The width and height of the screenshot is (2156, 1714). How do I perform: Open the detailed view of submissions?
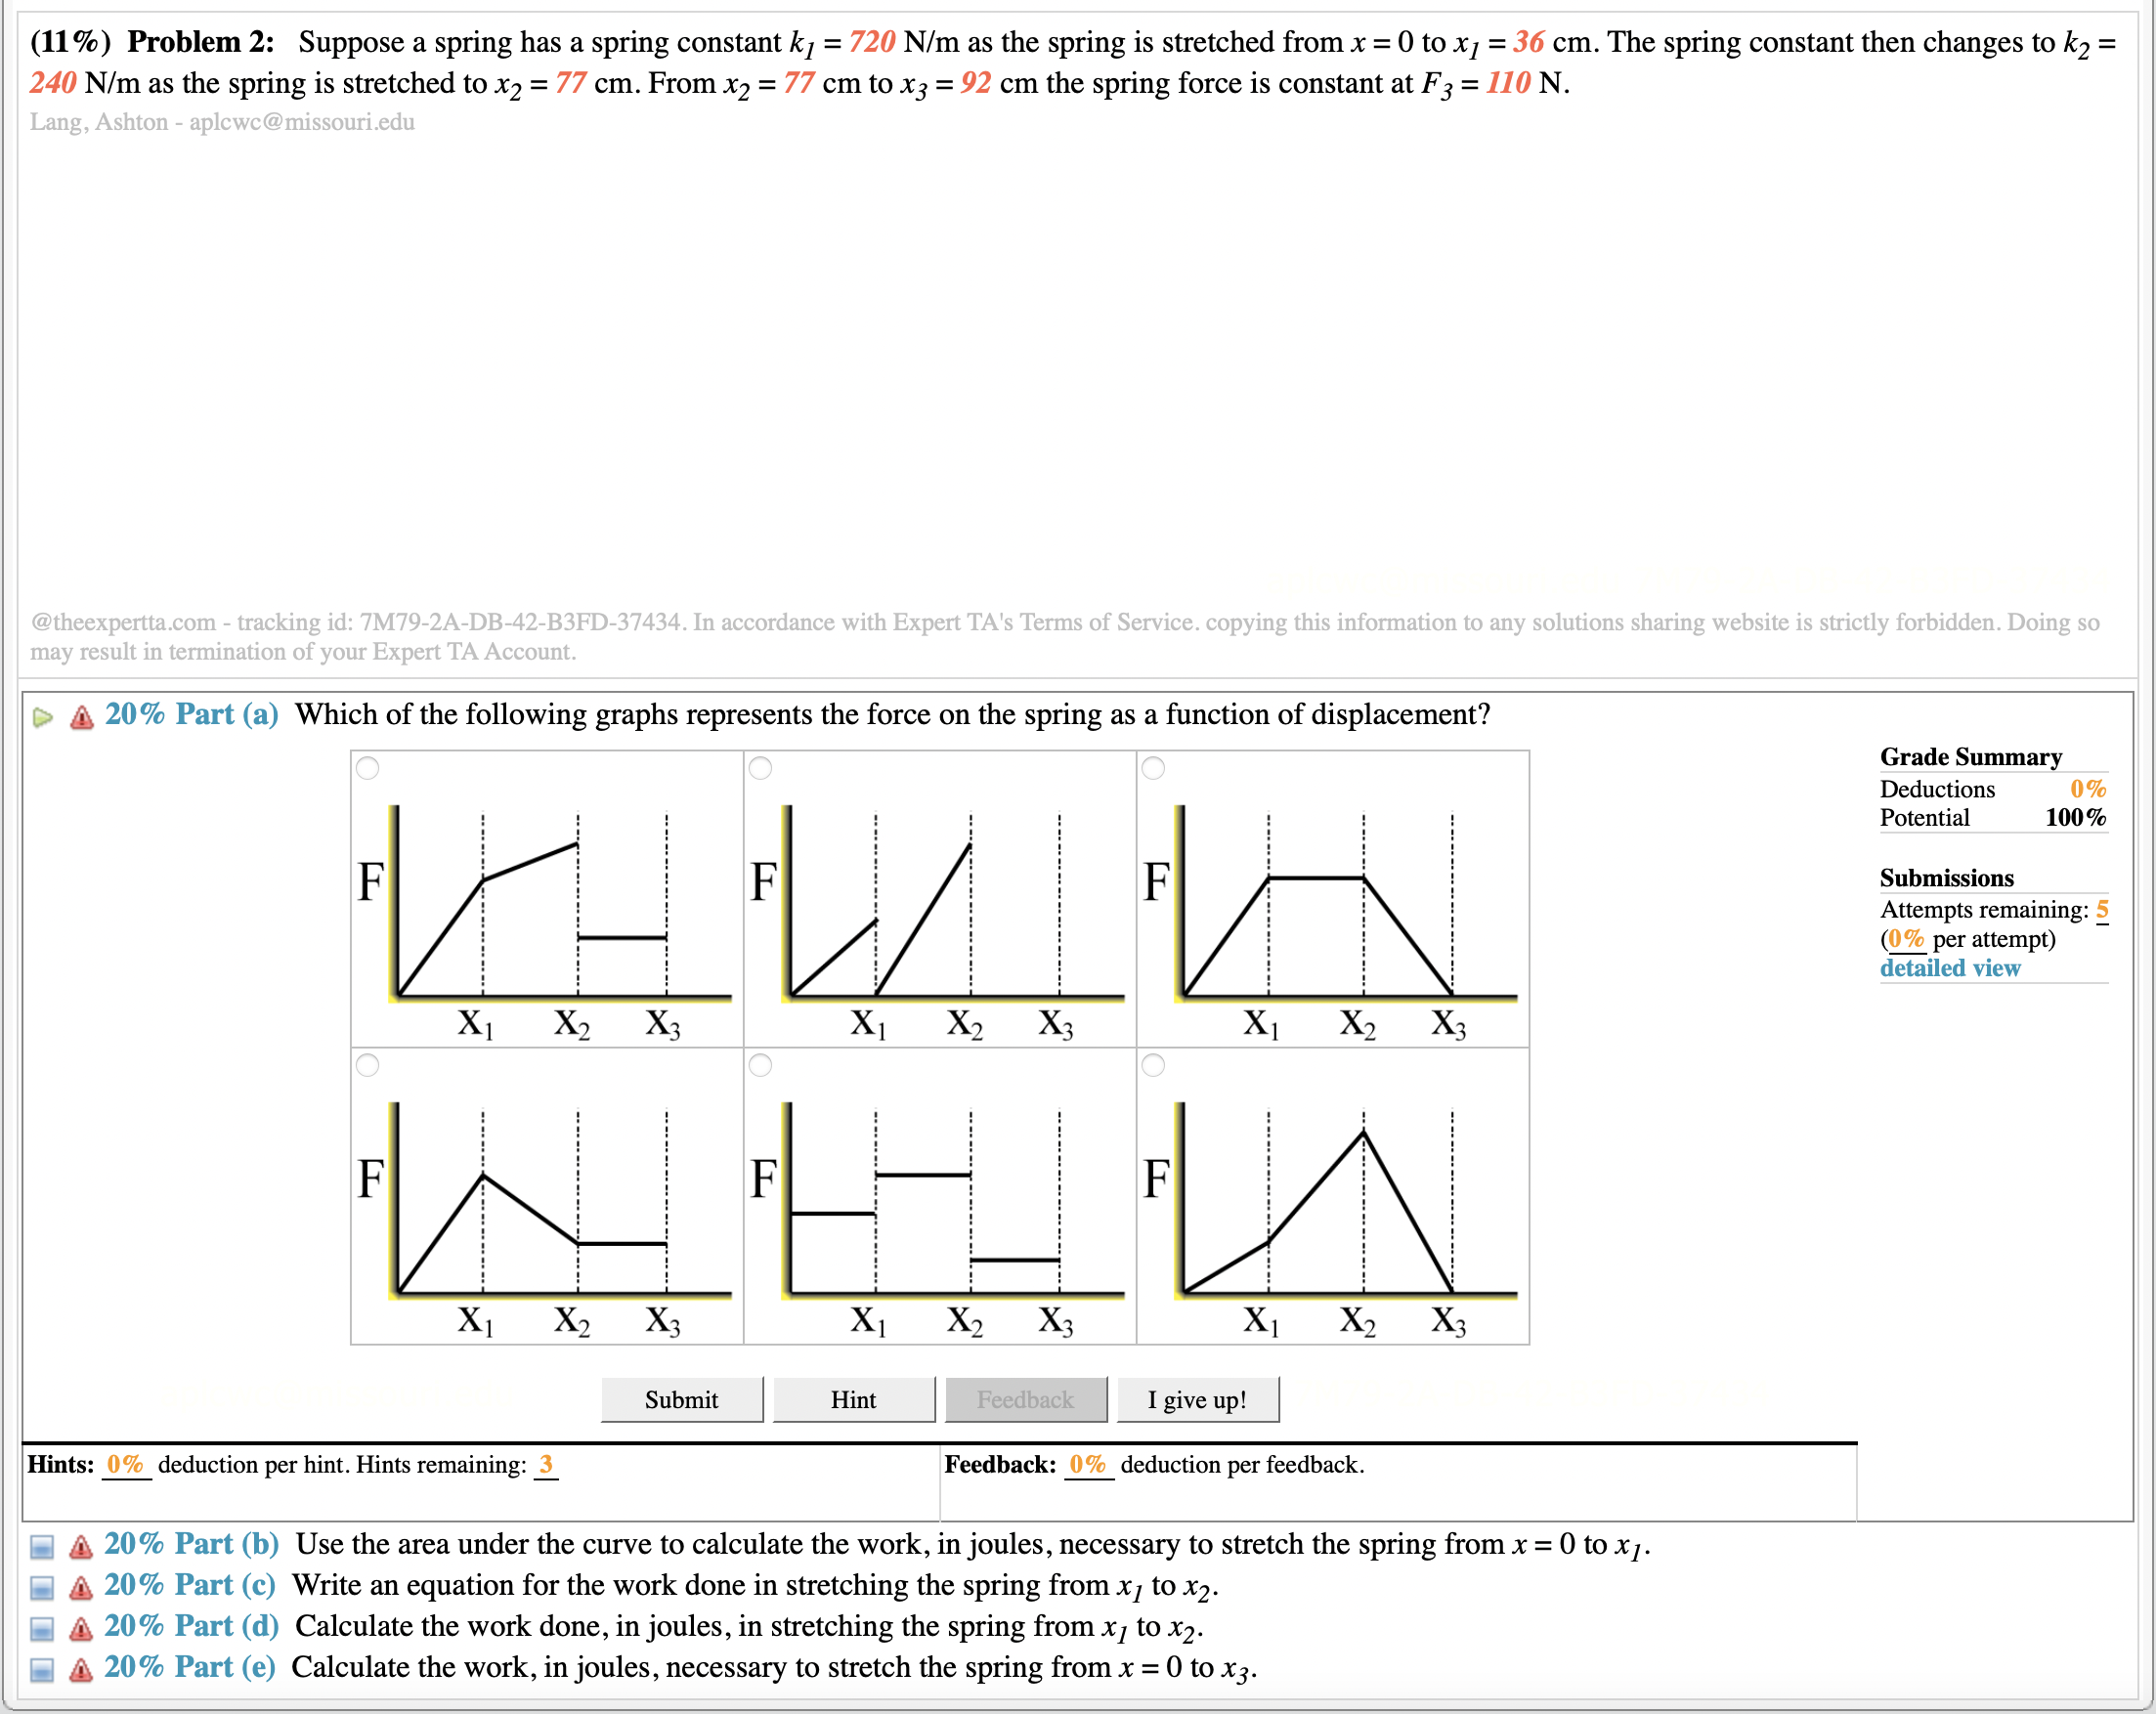coord(1949,967)
